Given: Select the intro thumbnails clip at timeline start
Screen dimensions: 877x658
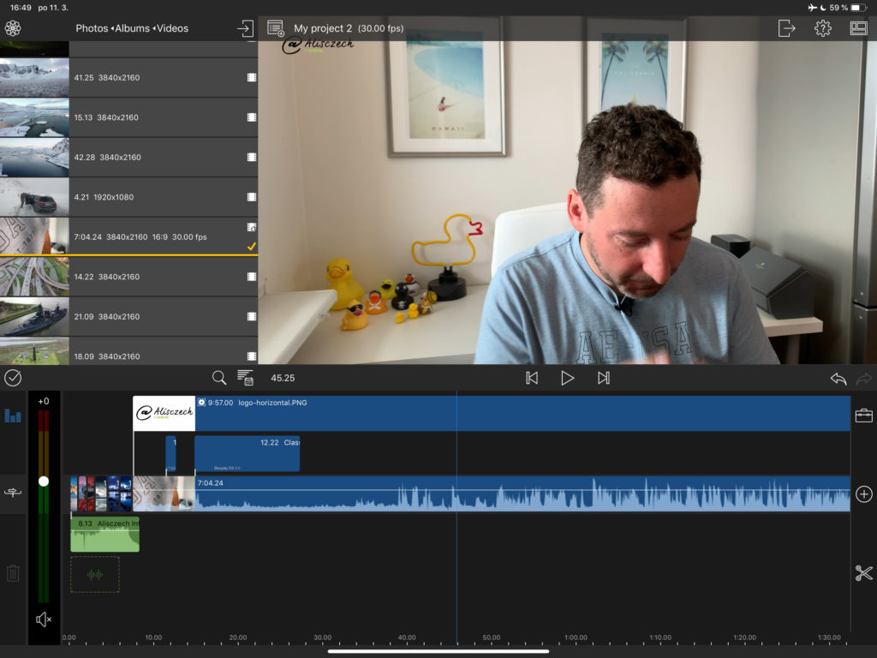Looking at the screenshot, I should coord(101,493).
